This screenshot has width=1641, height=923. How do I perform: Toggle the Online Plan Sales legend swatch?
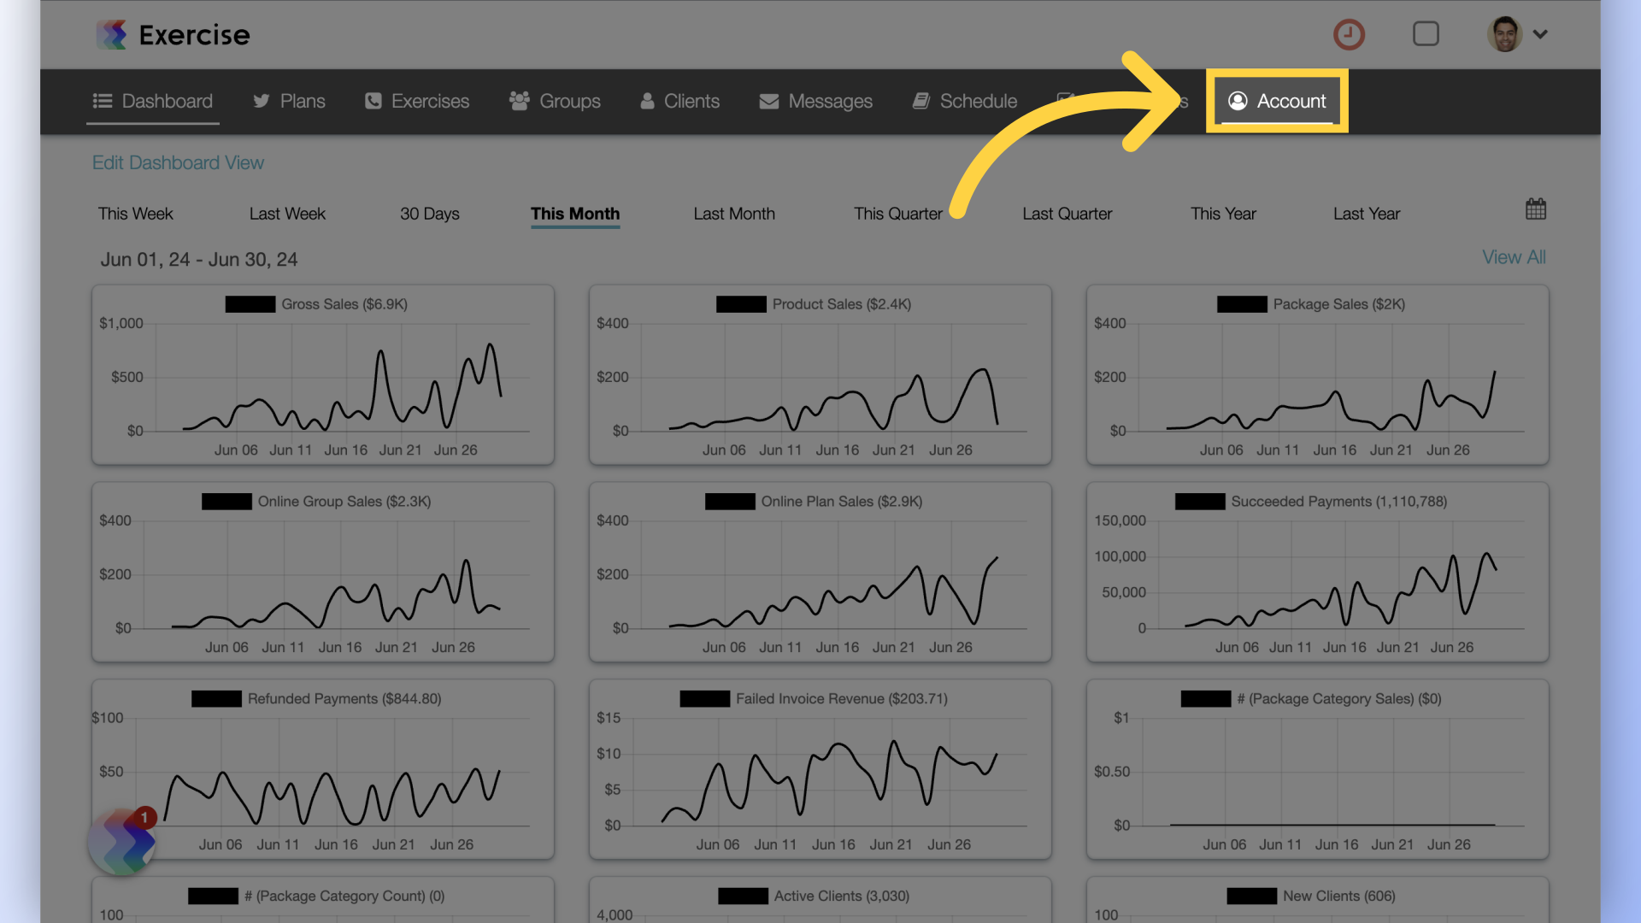pyautogui.click(x=730, y=502)
